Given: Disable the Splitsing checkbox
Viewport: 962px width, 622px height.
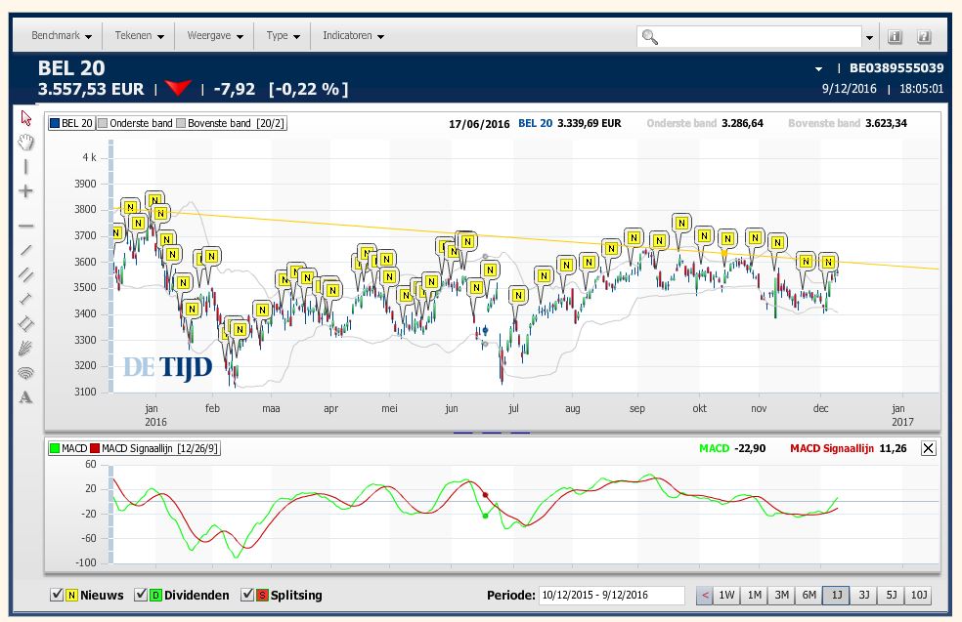Looking at the screenshot, I should (247, 595).
